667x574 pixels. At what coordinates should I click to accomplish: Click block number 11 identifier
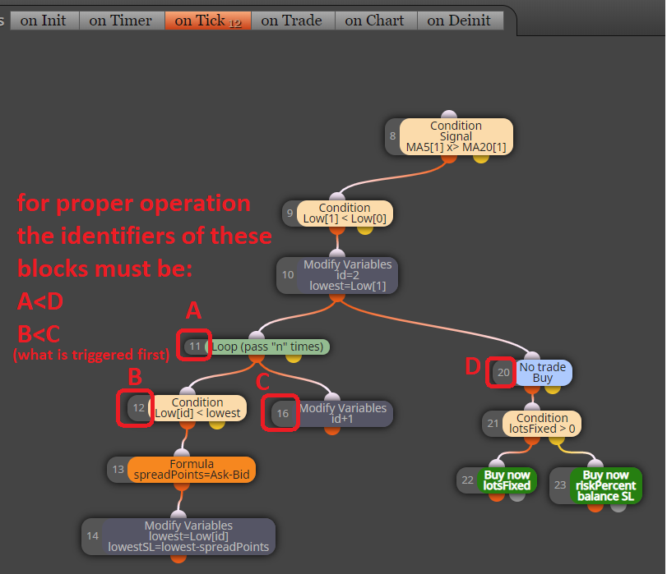(x=195, y=347)
